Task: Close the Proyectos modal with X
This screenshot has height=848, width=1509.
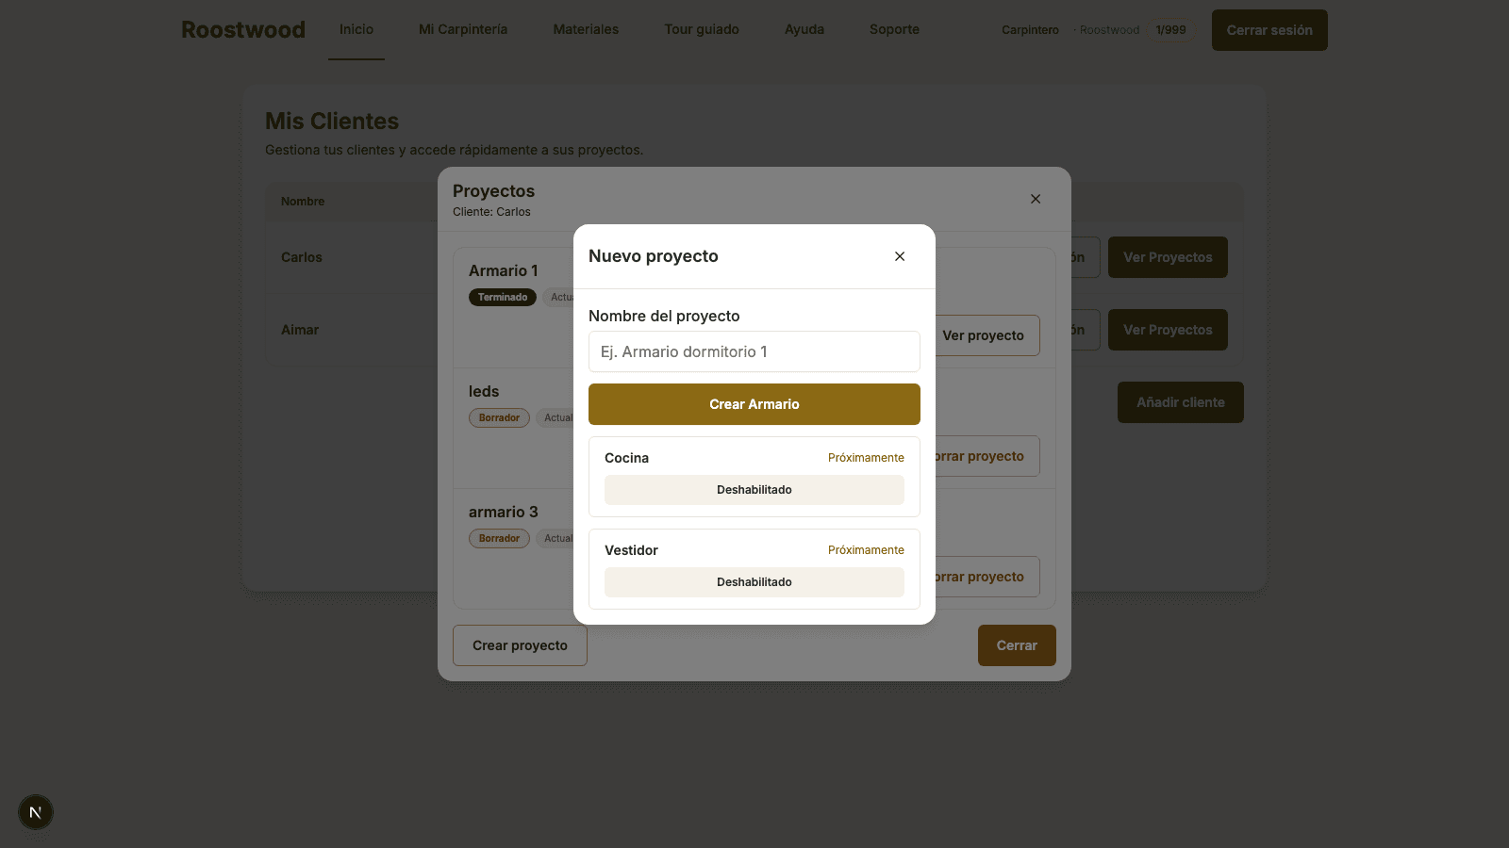Action: point(1036,199)
